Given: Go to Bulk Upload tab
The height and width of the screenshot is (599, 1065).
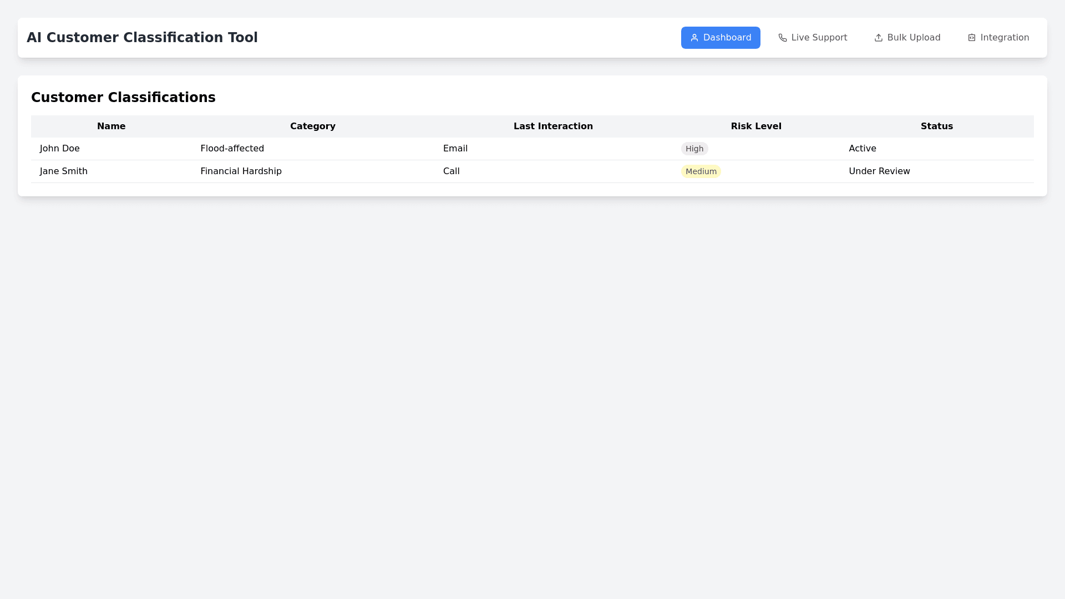Looking at the screenshot, I should coord(907,38).
